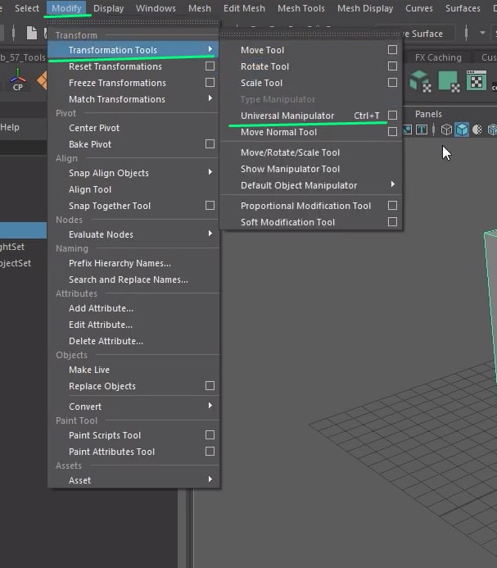Click the 3D UV cube shelf icon
This screenshot has width=497, height=568.
point(420,81)
